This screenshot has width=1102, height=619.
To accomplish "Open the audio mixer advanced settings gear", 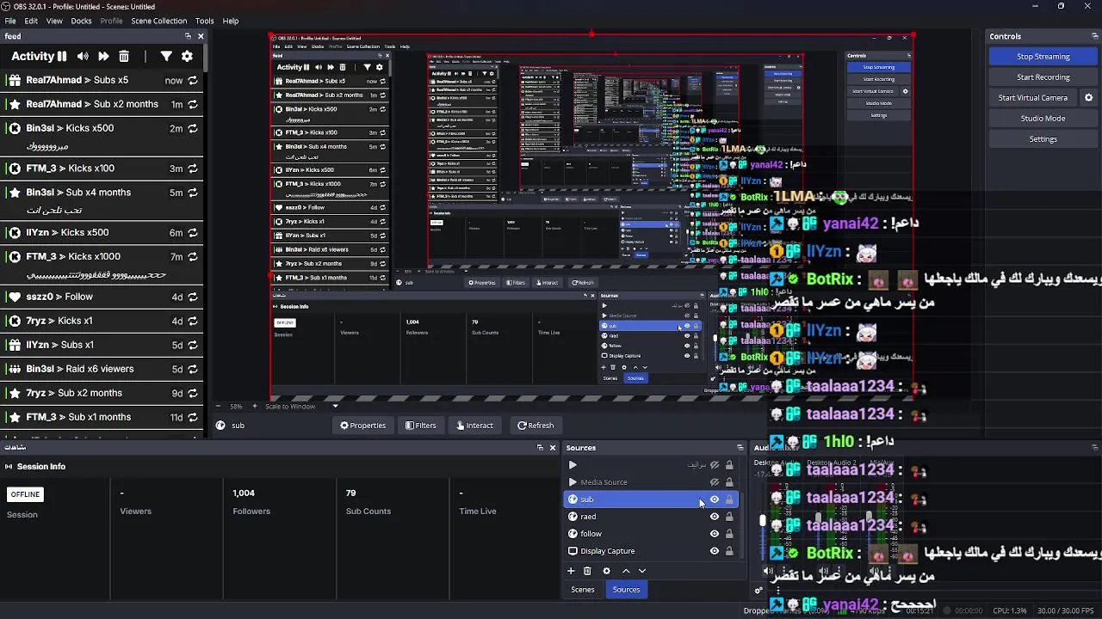I will pos(758,590).
